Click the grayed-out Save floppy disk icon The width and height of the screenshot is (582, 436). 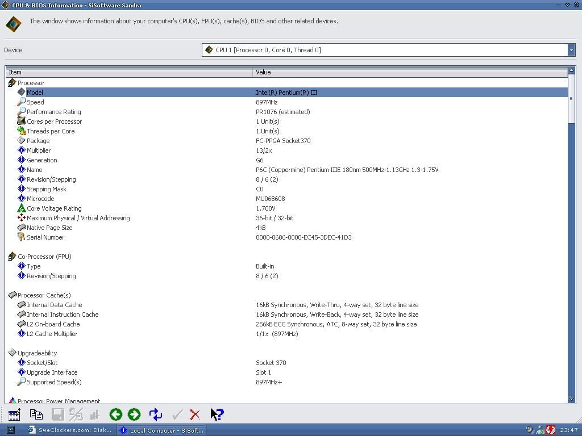tap(57, 415)
